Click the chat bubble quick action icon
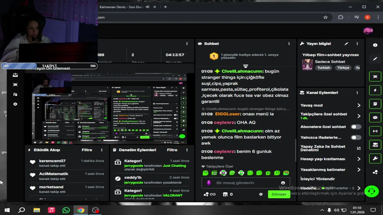This screenshot has height=215, width=383. [375, 118]
